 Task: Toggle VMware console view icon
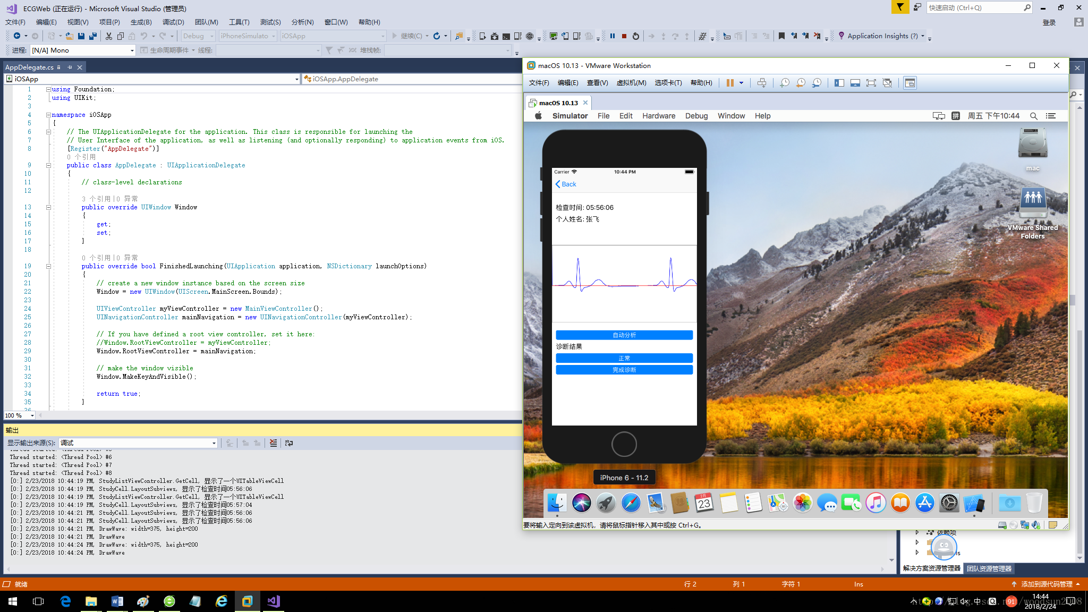point(910,83)
